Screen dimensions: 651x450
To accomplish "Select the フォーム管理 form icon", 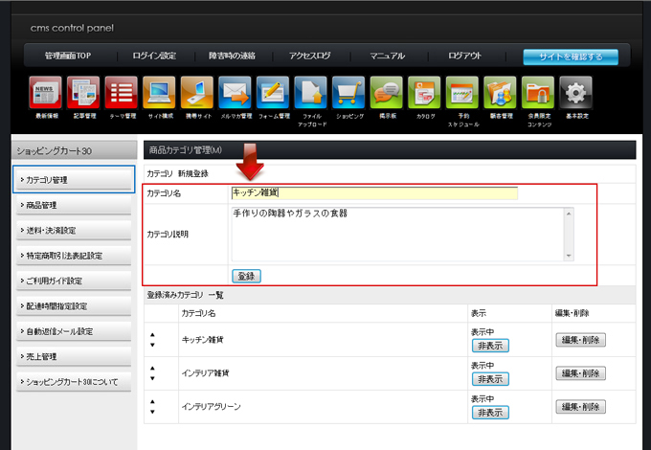I will tap(273, 94).
